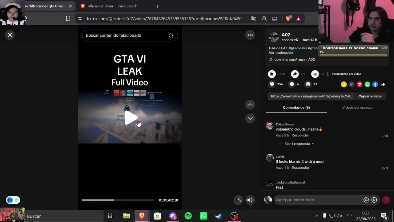Open a new browser tab
The width and height of the screenshot is (394, 222).
click(x=158, y=6)
